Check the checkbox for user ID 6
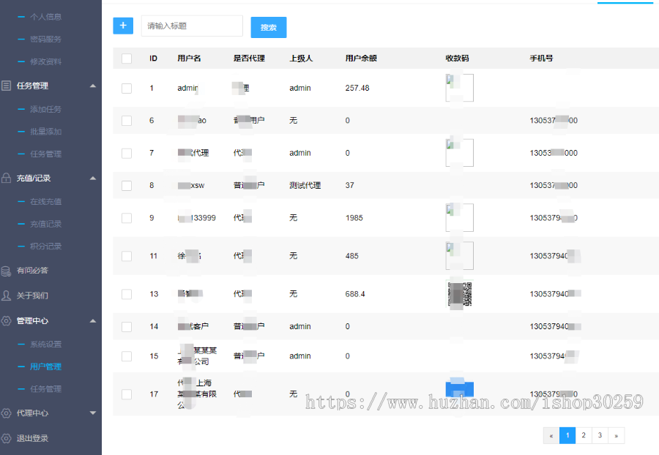The width and height of the screenshot is (659, 455). click(x=127, y=121)
